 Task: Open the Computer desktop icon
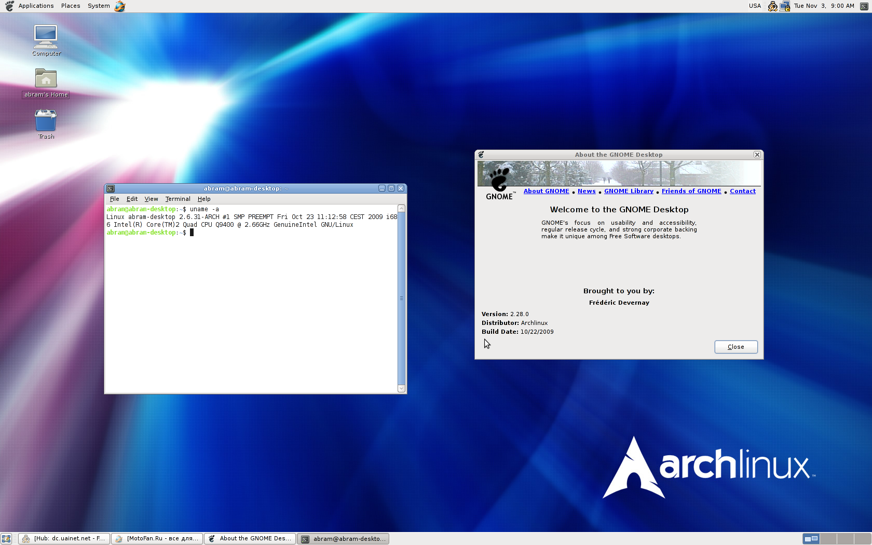coord(46,40)
